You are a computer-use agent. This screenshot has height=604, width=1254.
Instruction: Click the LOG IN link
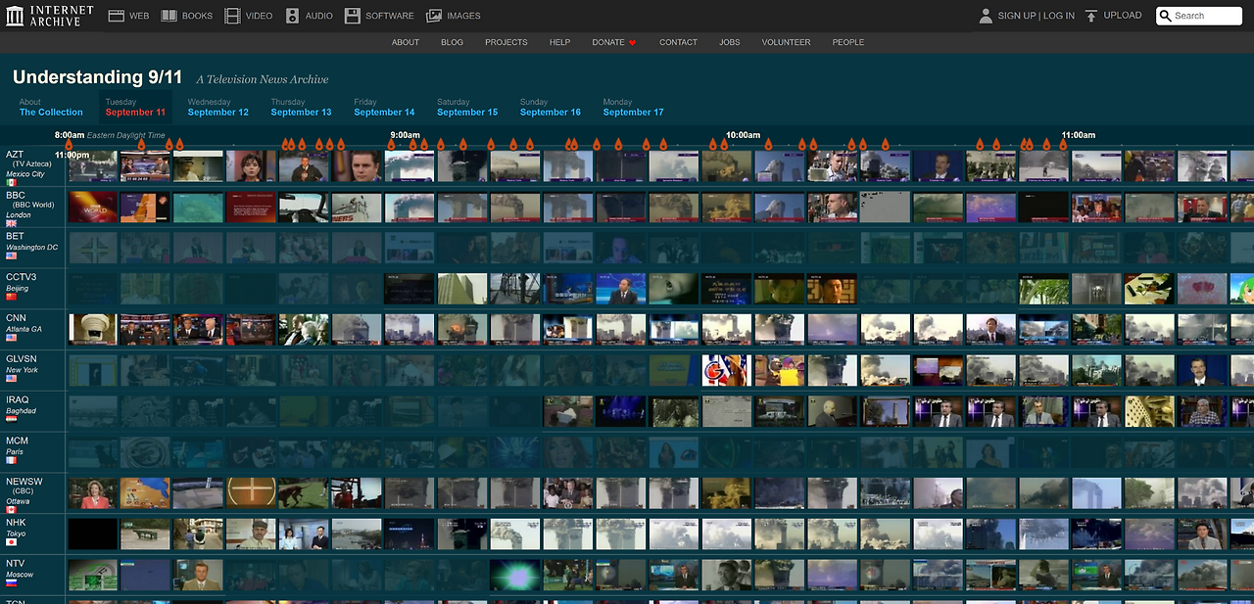point(1059,16)
